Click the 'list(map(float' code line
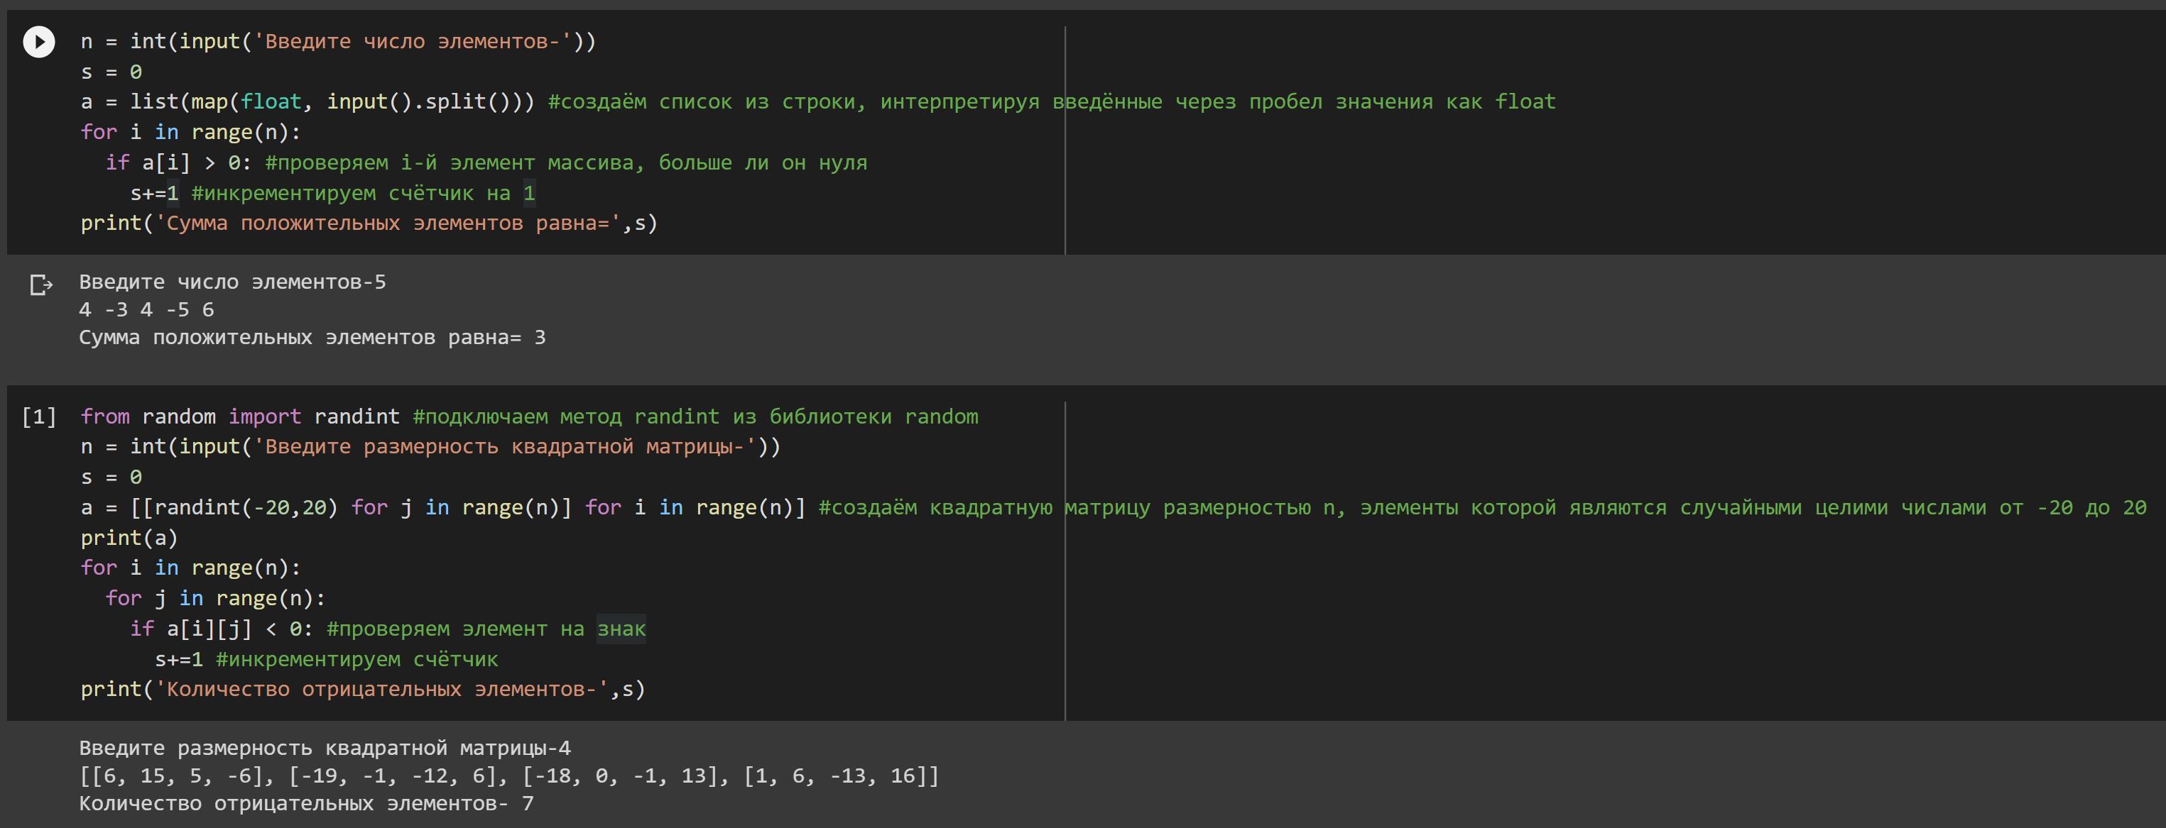The image size is (2166, 828). tap(308, 102)
